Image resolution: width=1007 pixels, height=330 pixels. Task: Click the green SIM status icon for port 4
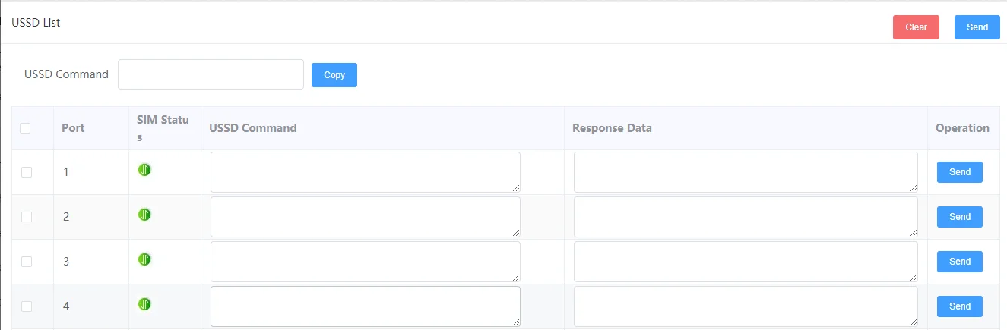pos(144,304)
